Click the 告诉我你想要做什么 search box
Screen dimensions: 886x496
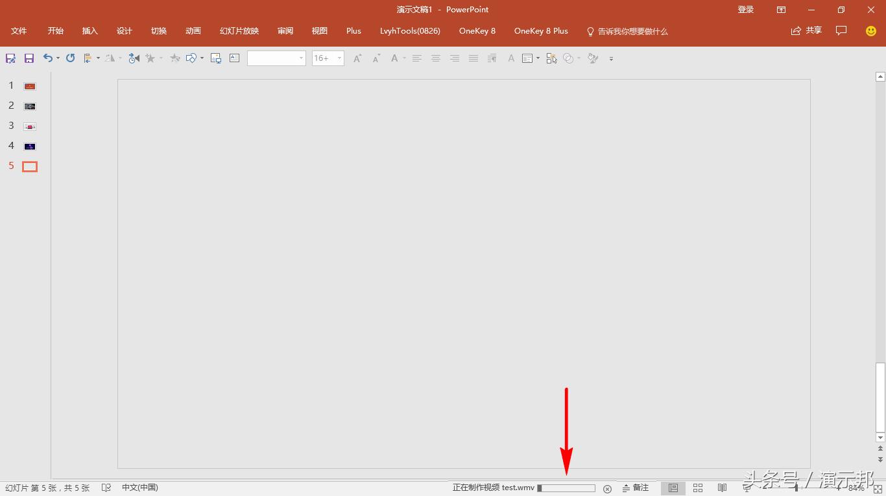click(627, 31)
